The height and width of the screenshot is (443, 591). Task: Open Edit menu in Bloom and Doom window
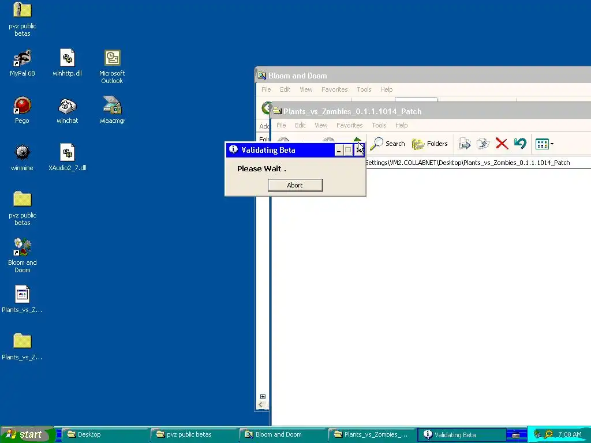(285, 89)
